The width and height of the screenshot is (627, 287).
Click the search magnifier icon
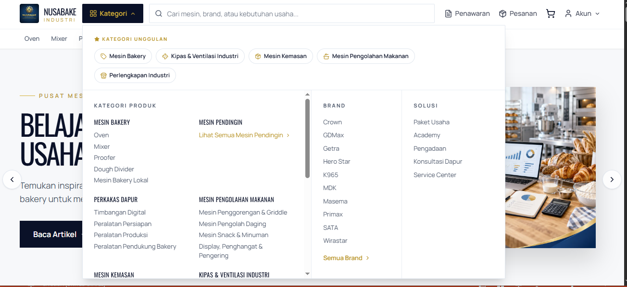[x=159, y=14]
